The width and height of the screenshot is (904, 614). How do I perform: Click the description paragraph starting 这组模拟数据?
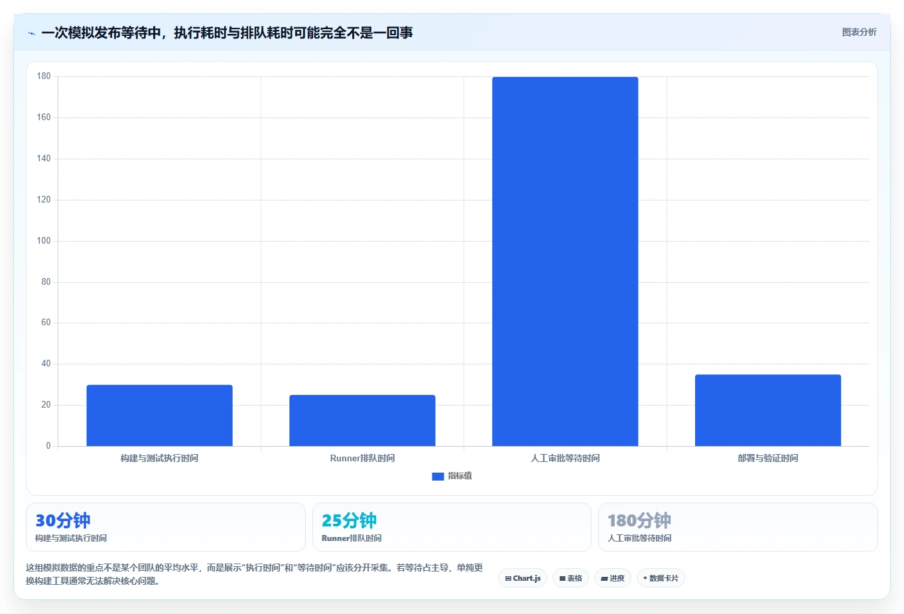click(x=254, y=574)
